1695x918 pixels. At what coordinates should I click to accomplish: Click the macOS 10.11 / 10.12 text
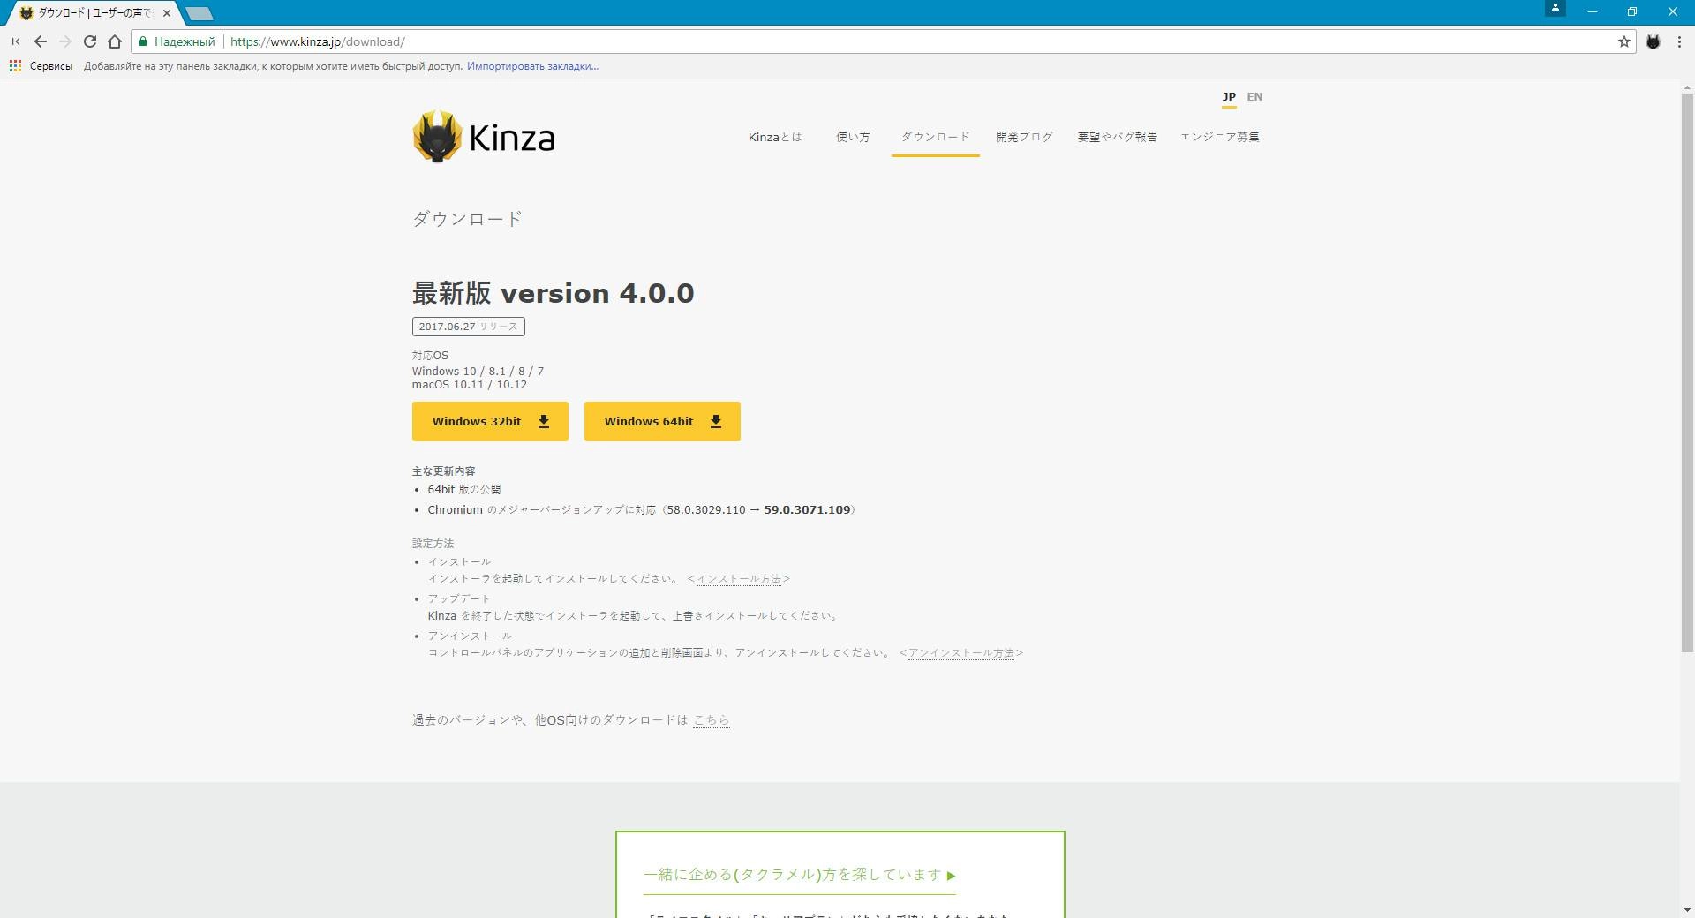click(x=469, y=385)
